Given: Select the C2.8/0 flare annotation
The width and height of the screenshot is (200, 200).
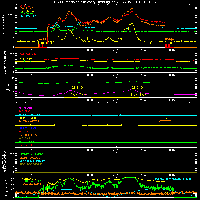Looking at the screenshot, I should coord(137,88).
